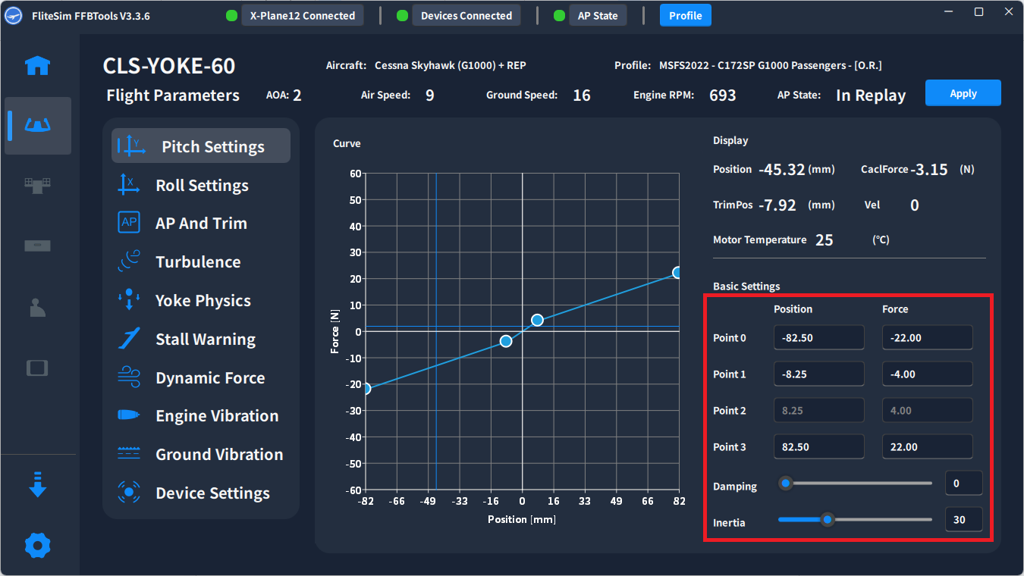Click the Roll Settings X-axis icon
1024x576 pixels.
(129, 184)
